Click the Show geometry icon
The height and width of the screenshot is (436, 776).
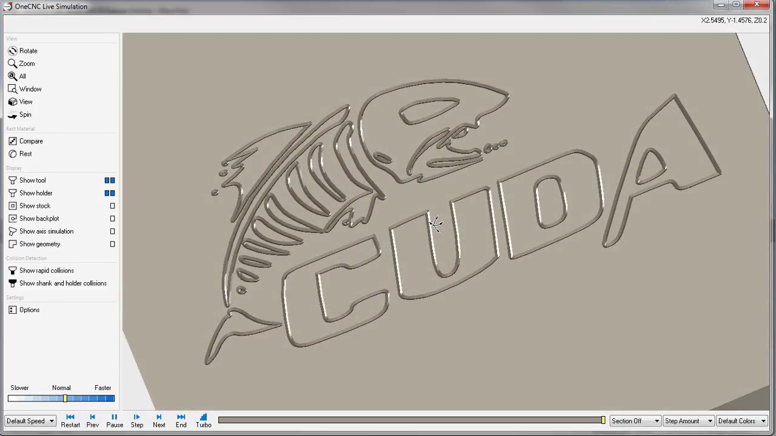click(12, 244)
